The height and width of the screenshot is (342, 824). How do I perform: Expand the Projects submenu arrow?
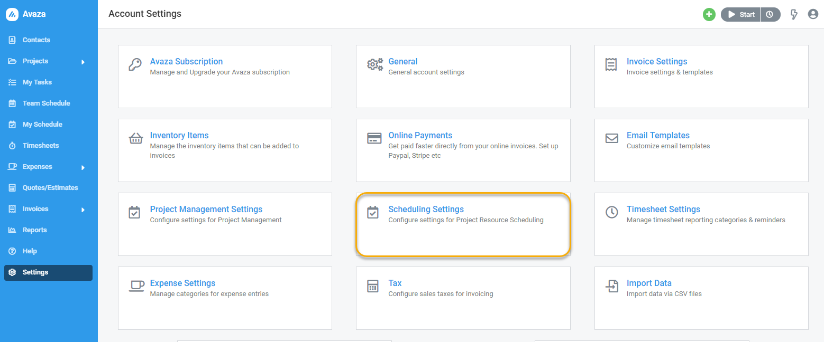[83, 62]
